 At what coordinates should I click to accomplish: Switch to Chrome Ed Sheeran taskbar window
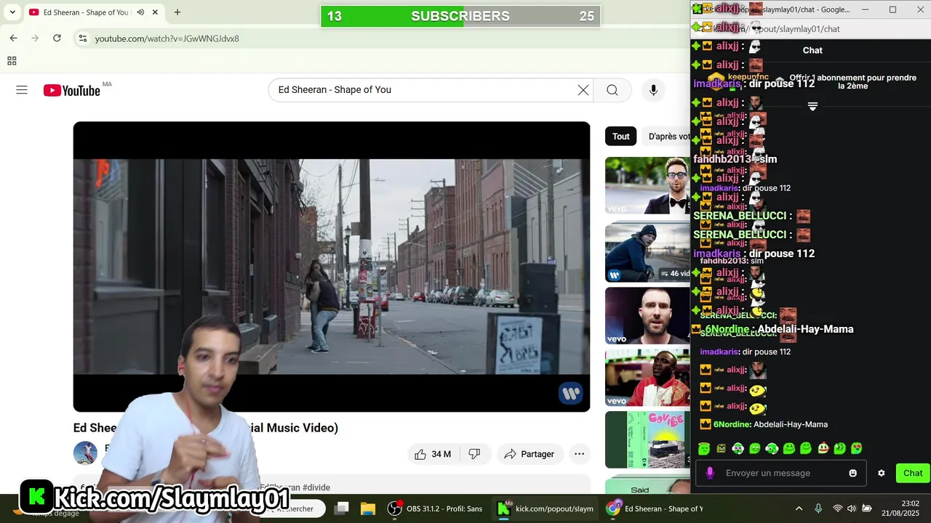[x=656, y=508]
